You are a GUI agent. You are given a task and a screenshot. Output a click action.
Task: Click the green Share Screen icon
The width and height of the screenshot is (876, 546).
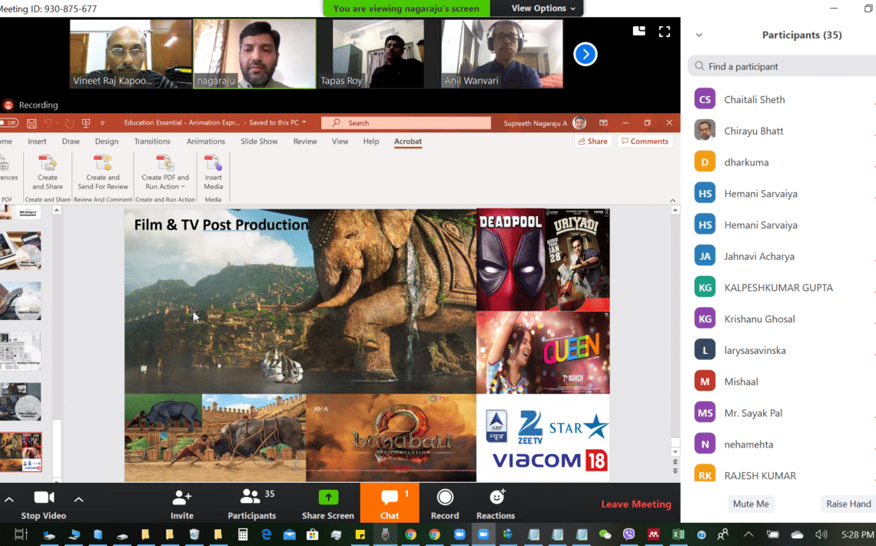[x=328, y=498]
